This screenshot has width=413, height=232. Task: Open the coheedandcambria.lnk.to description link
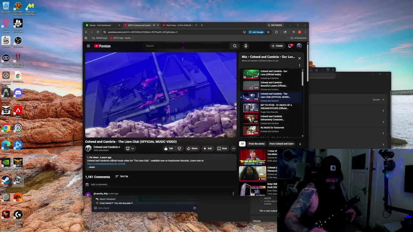[x=106, y=164]
